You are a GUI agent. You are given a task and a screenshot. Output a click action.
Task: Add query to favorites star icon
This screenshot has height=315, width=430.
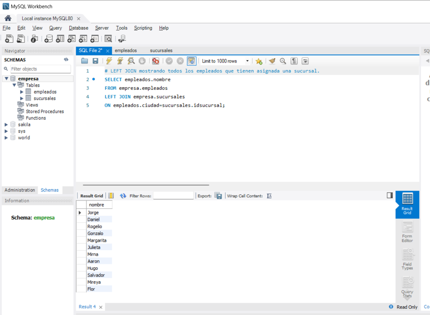(x=258, y=61)
